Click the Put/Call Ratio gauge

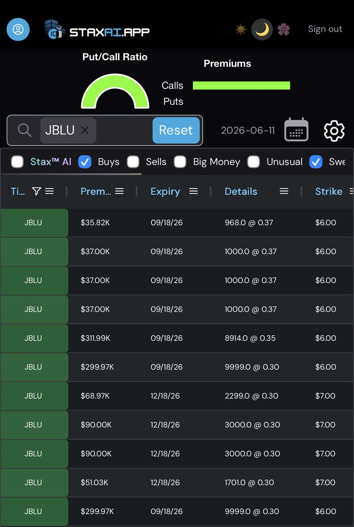tap(115, 91)
